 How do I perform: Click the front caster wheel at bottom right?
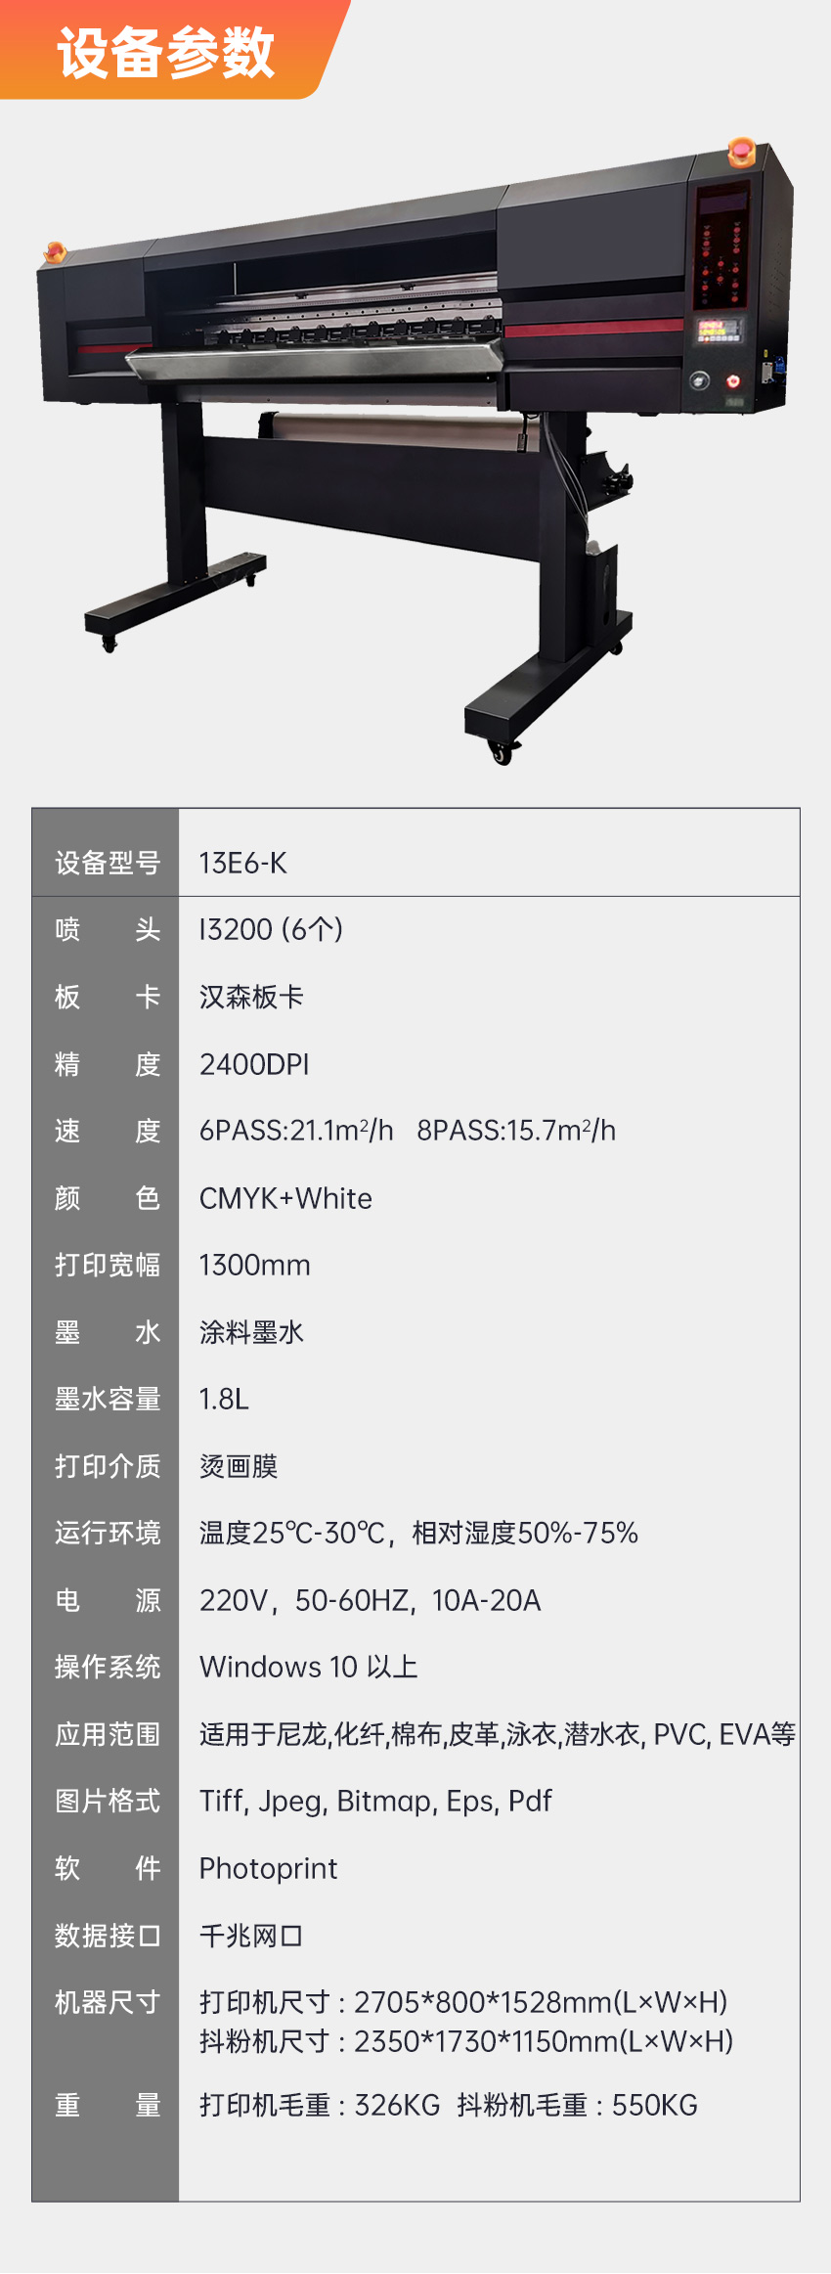pyautogui.click(x=502, y=752)
